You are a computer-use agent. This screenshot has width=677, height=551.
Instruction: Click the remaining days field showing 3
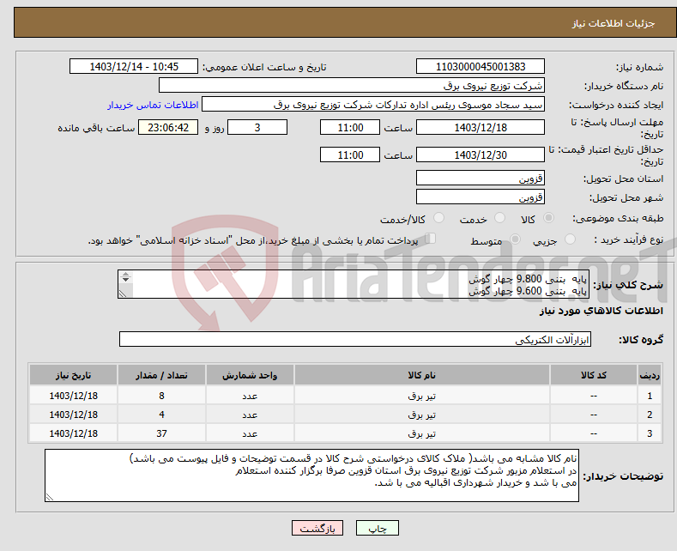[257, 127]
